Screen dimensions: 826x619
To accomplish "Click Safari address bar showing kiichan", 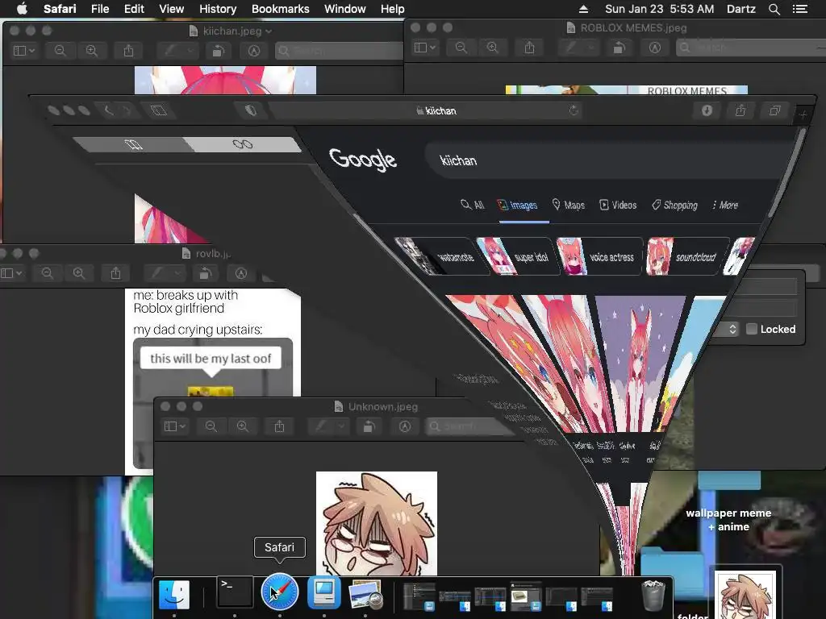I will pyautogui.click(x=426, y=110).
